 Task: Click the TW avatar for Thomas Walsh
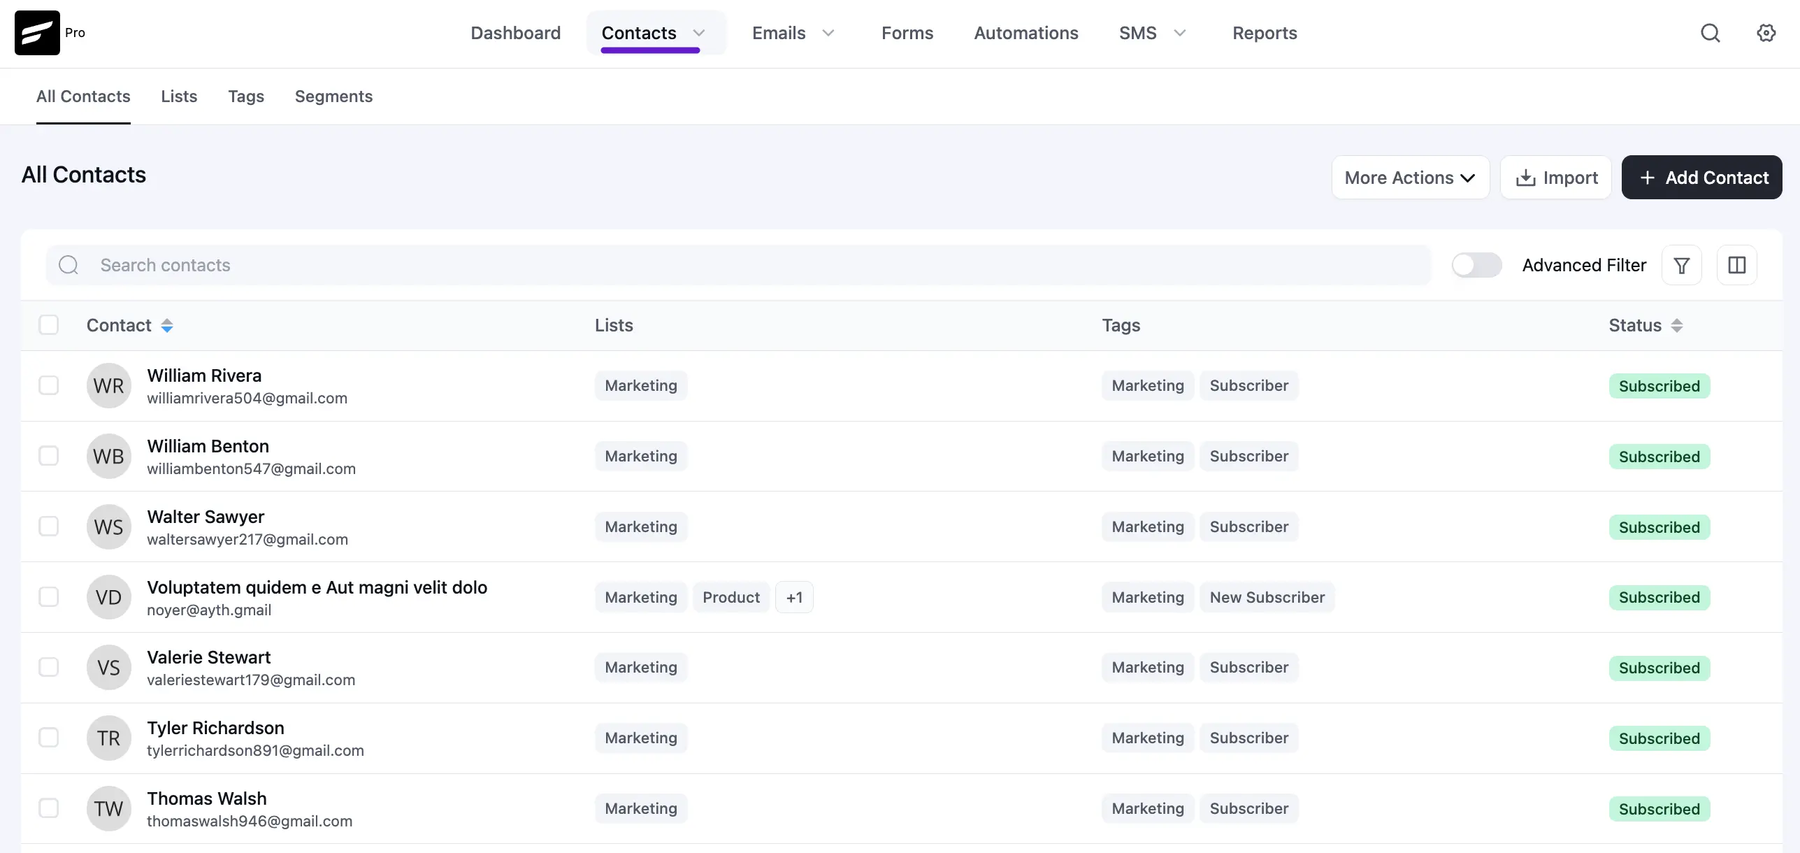pyautogui.click(x=109, y=809)
